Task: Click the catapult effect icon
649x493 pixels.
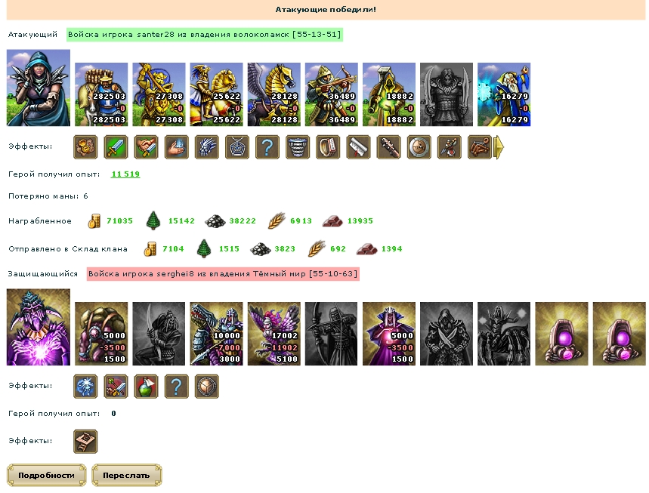Action: (x=480, y=147)
